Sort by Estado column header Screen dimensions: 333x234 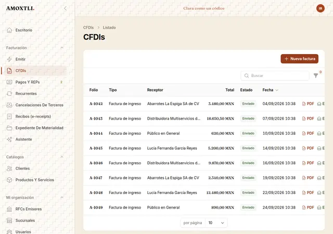pyautogui.click(x=246, y=90)
